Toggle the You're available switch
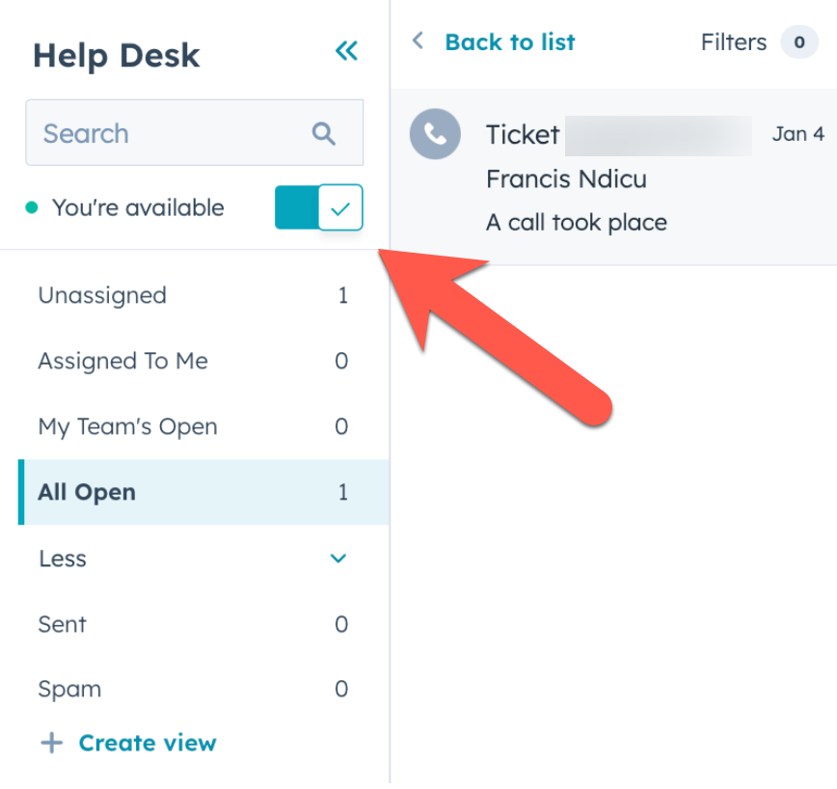 click(318, 207)
